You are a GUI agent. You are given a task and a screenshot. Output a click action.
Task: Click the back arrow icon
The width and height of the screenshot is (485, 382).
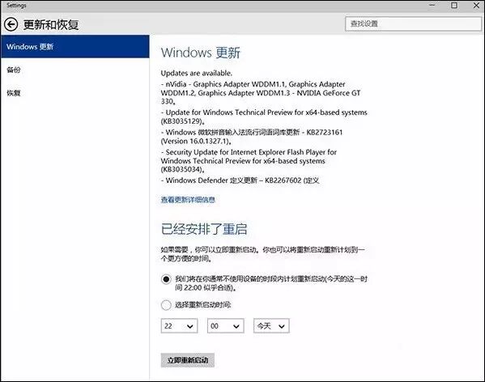pyautogui.click(x=11, y=24)
